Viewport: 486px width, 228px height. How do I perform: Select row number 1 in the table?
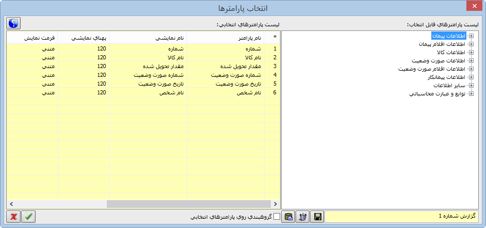[x=272, y=48]
